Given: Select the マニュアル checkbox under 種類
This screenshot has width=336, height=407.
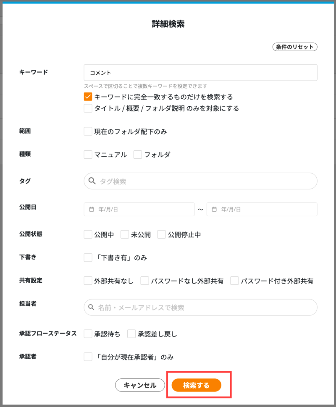Looking at the screenshot, I should tap(87, 154).
